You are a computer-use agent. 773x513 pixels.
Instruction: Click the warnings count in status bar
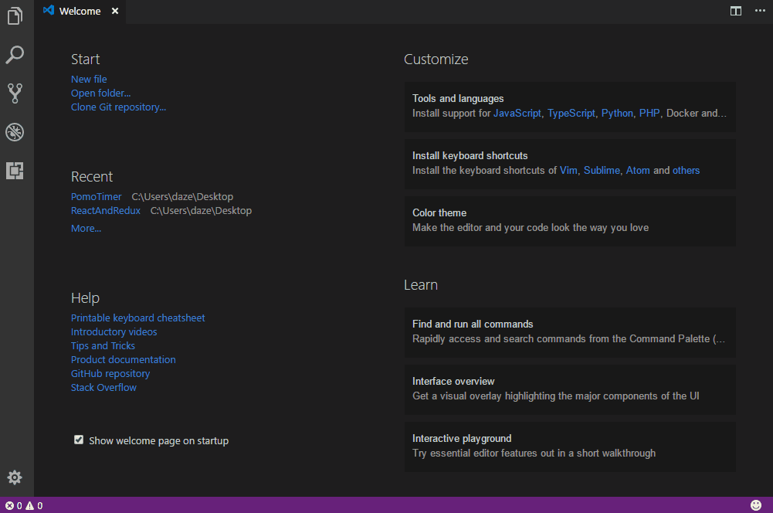34,505
